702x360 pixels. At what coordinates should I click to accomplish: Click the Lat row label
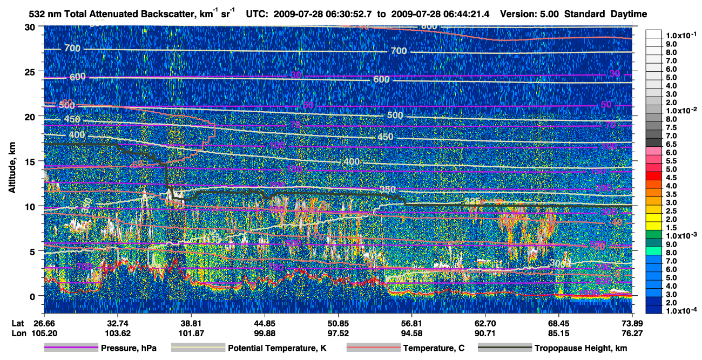[x=18, y=323]
